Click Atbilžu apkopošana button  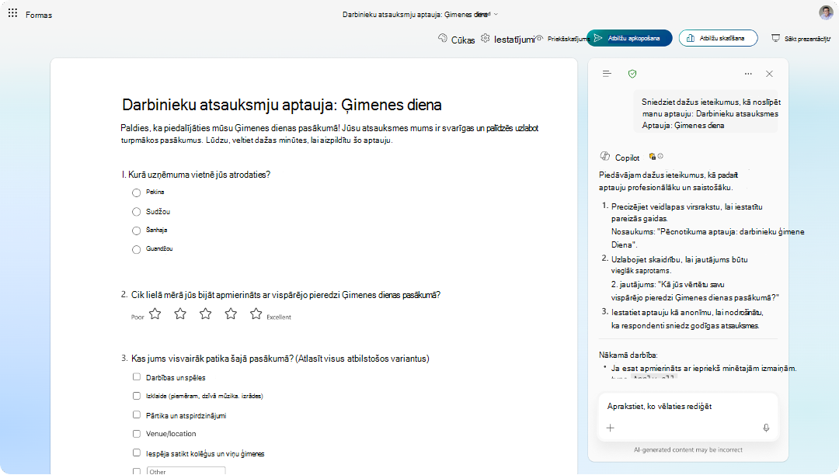(x=629, y=38)
